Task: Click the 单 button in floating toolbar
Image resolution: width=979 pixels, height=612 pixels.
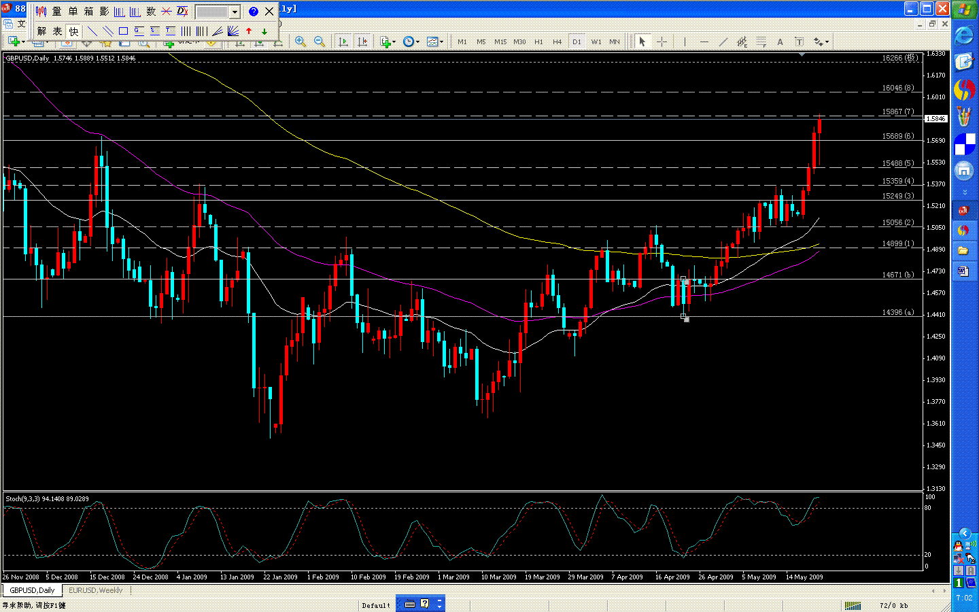Action: click(x=73, y=12)
